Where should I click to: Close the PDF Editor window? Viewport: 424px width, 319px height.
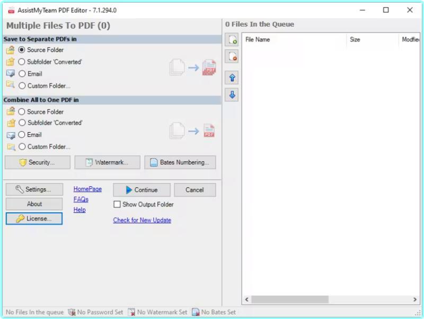pos(410,10)
